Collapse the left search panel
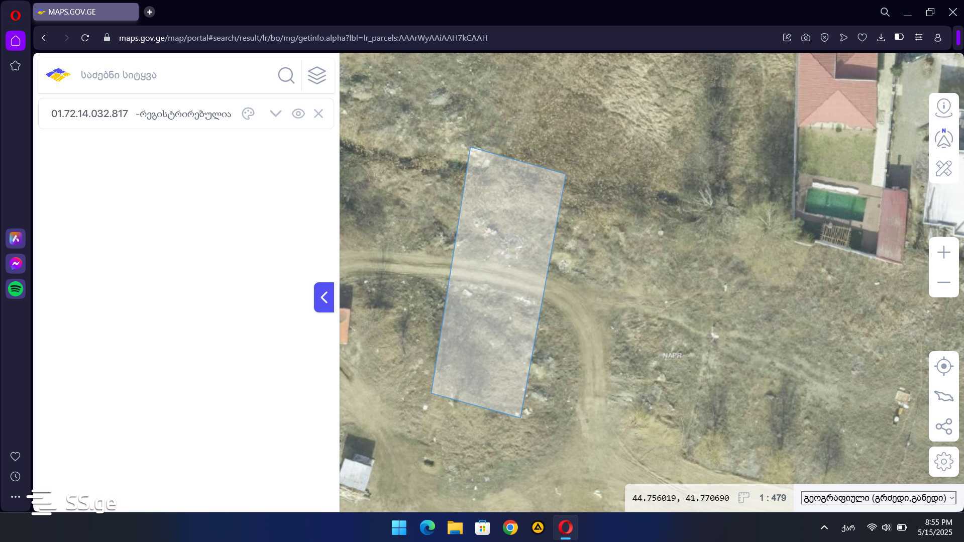The height and width of the screenshot is (542, 964). (324, 297)
